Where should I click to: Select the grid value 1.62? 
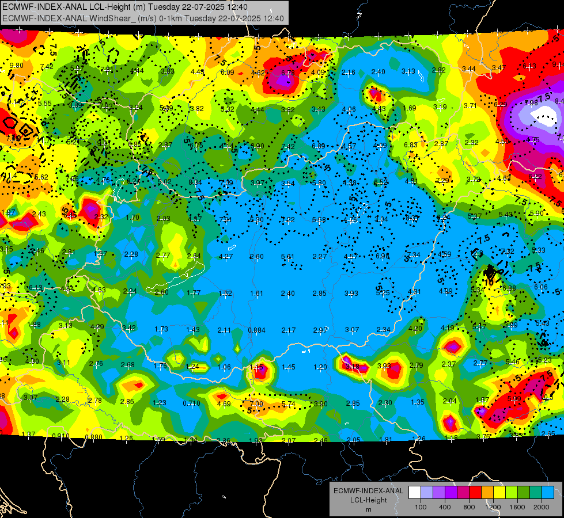225,294
